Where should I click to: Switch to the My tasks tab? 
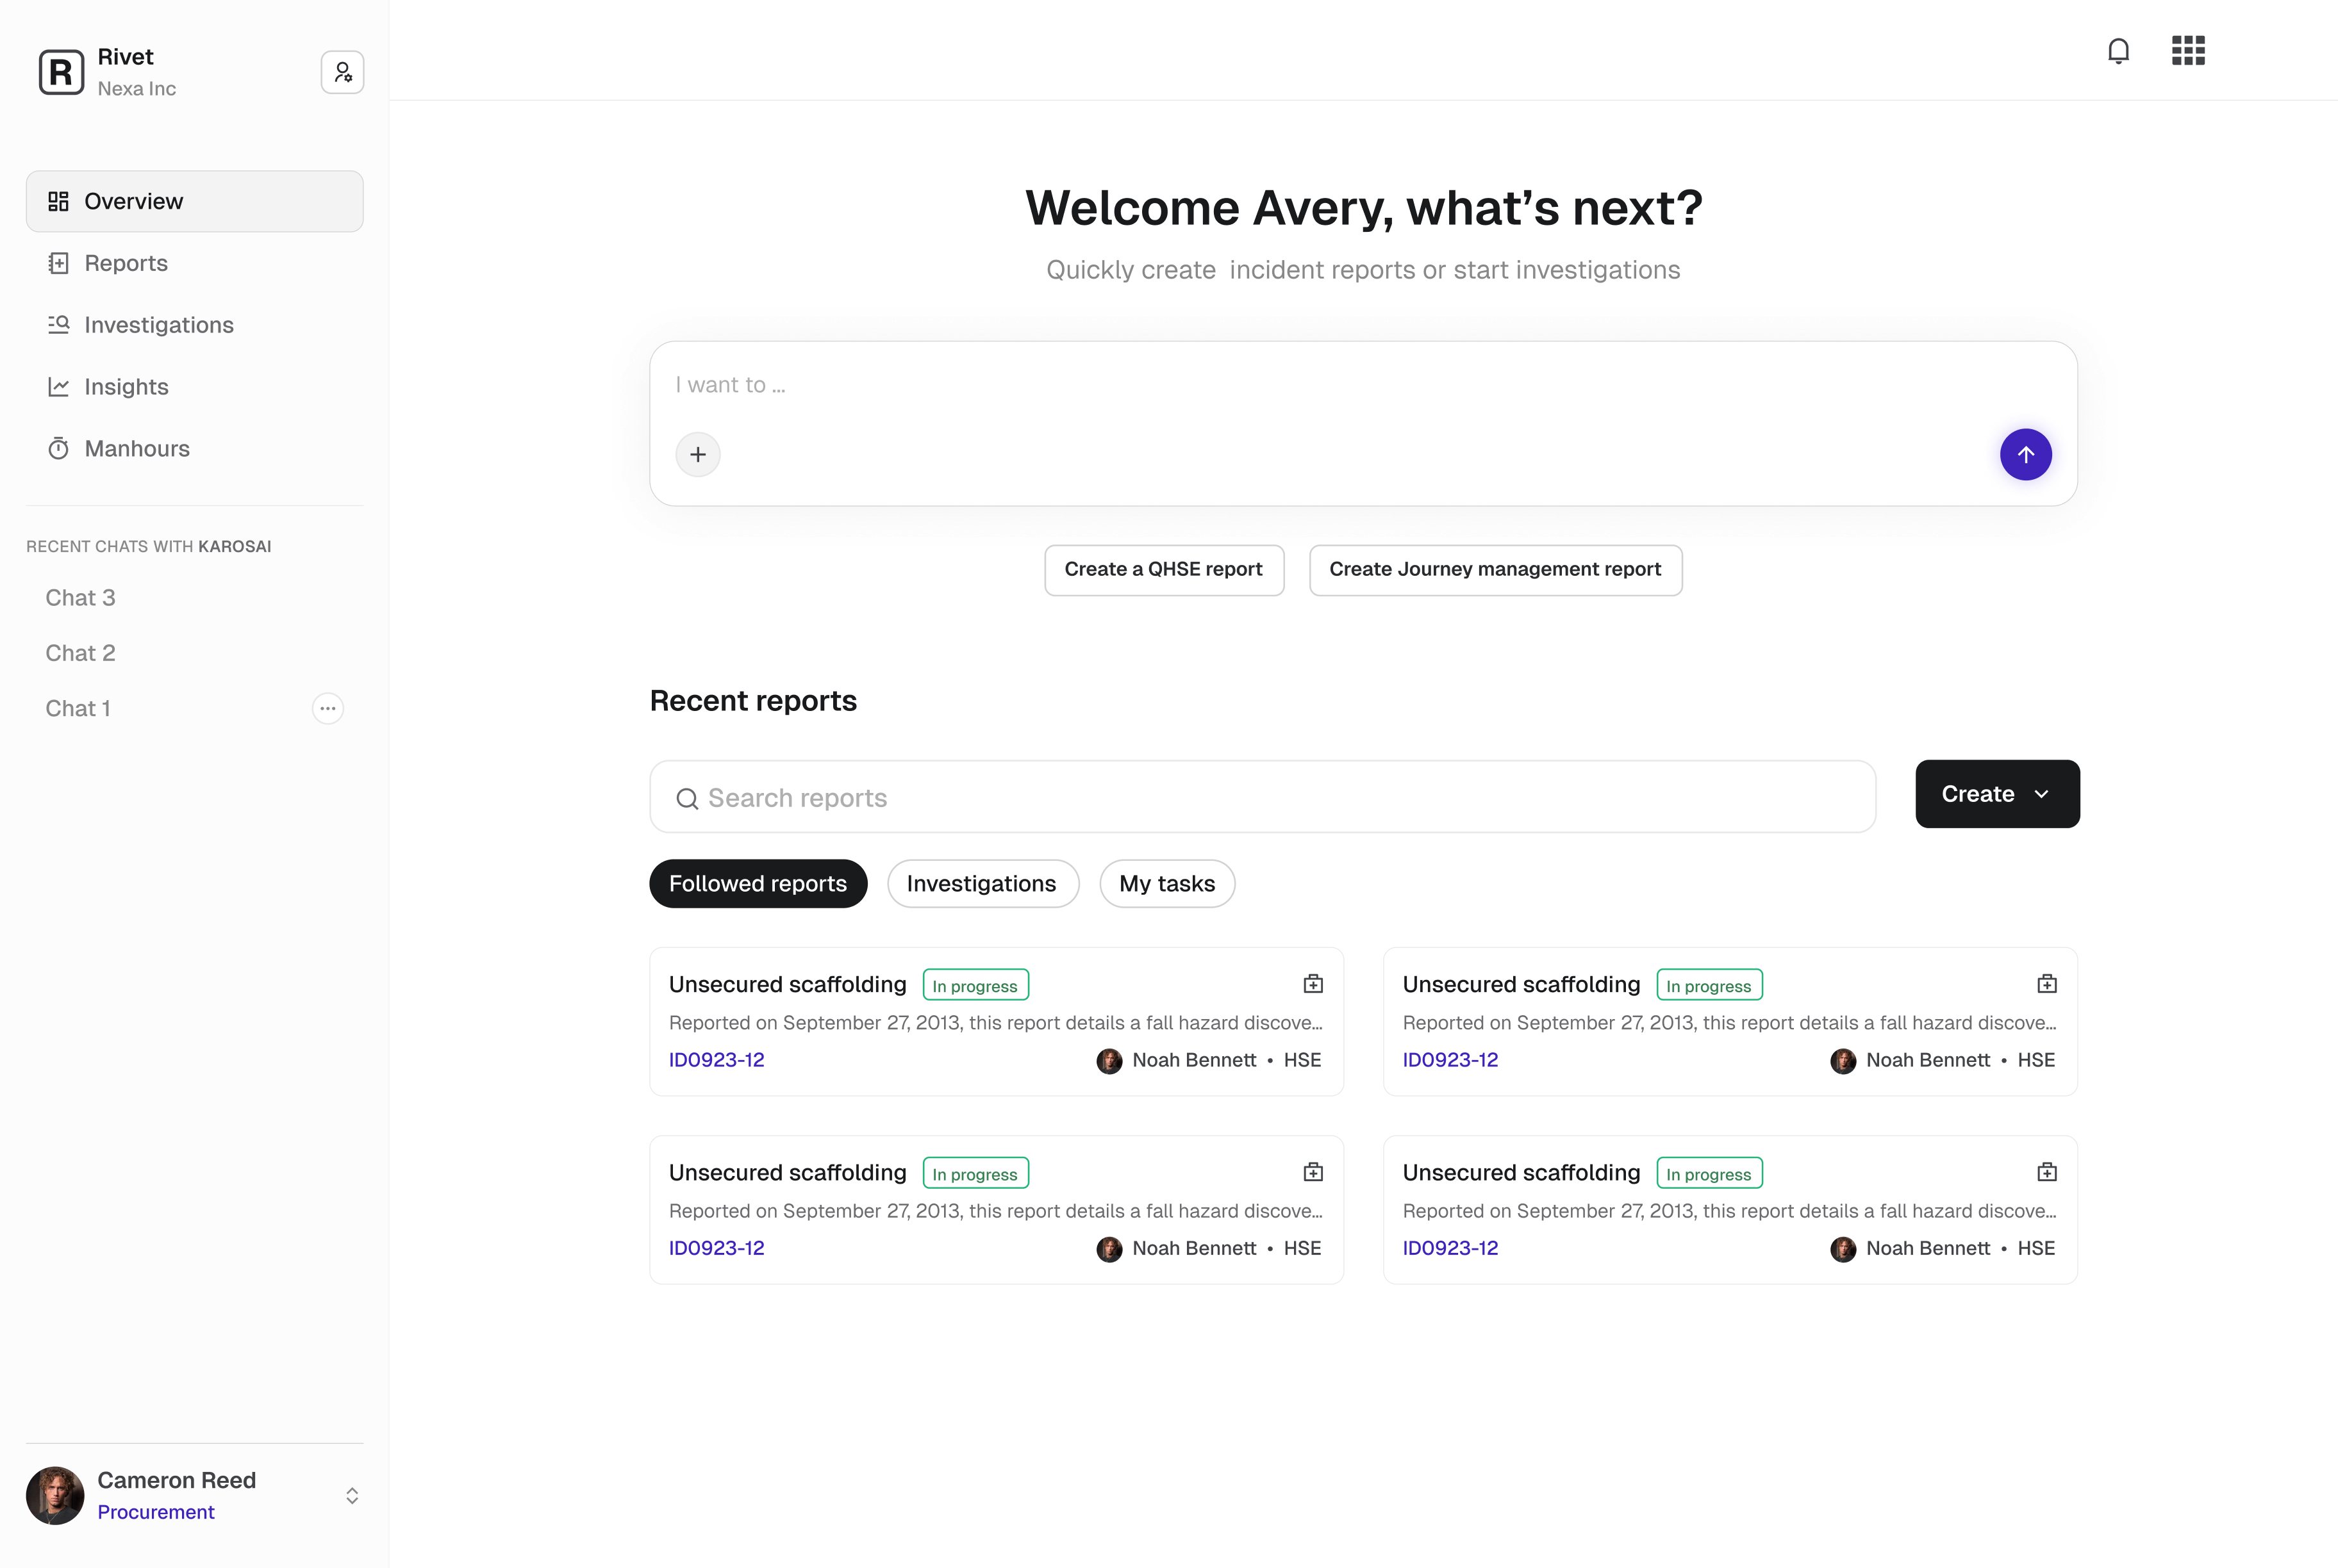click(1166, 884)
